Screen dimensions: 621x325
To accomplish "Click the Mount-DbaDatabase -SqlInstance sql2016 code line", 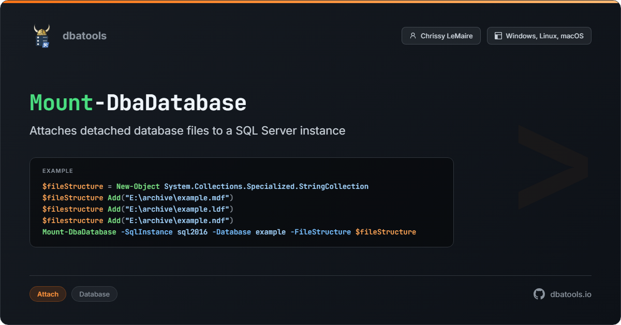I will (x=229, y=232).
